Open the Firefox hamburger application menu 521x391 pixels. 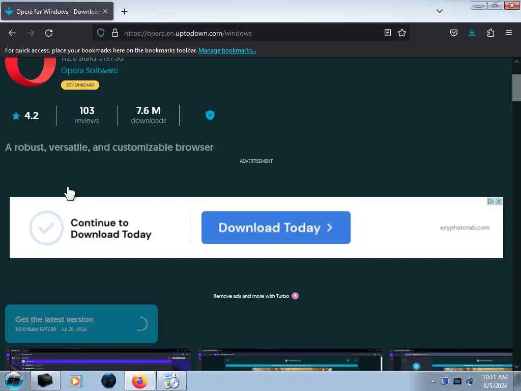click(x=509, y=33)
